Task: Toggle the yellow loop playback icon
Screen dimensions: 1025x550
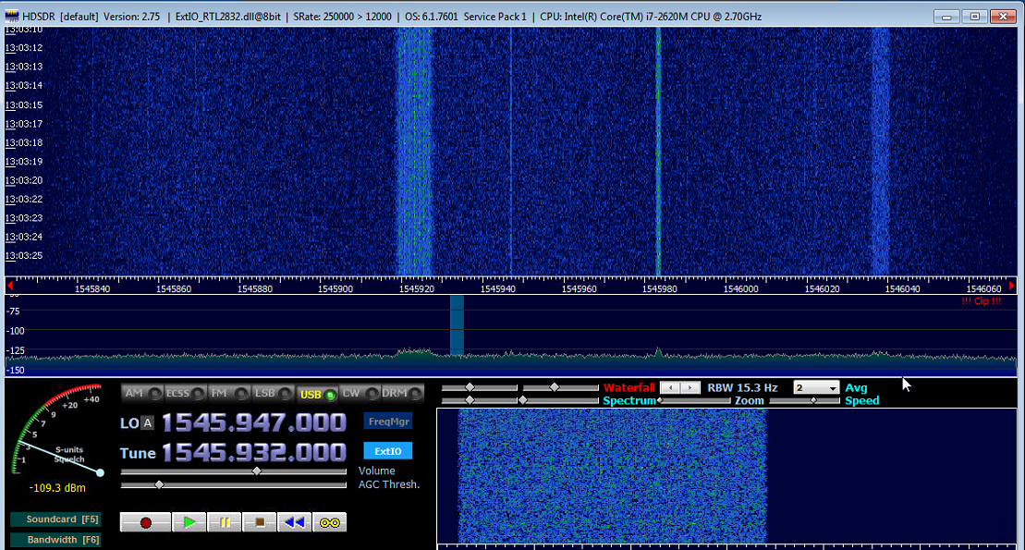Action: pos(329,522)
